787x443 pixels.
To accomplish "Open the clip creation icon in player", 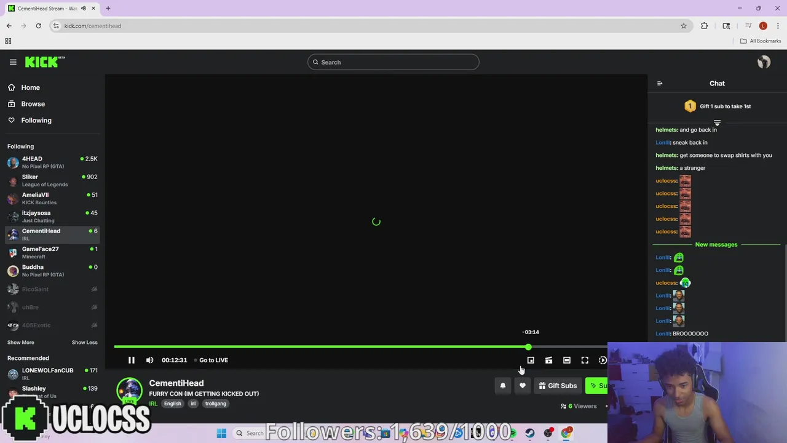I will (x=548, y=361).
